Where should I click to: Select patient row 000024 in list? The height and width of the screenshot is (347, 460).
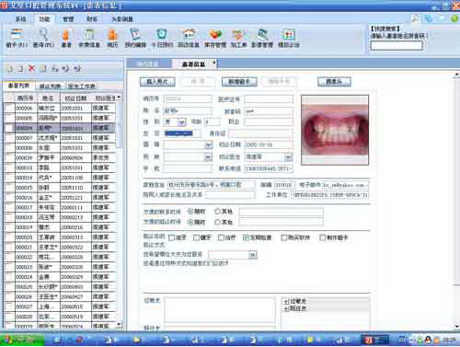[61, 277]
